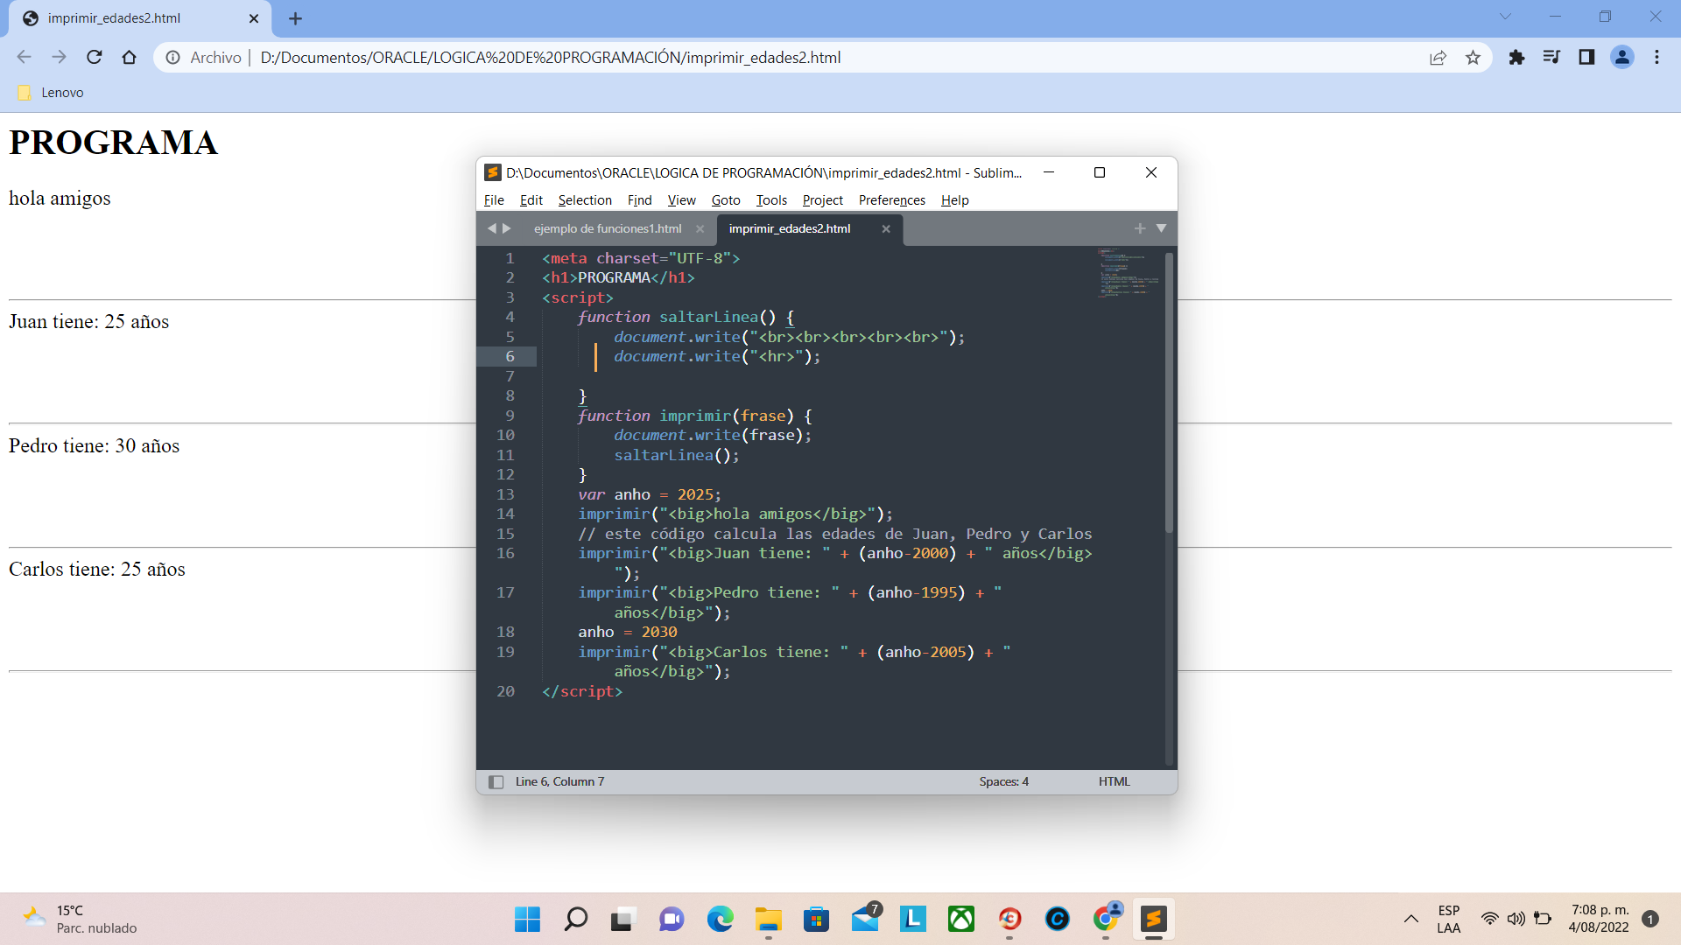Open weather widget showing 15°C
Image resolution: width=1681 pixels, height=945 pixels.
[79, 919]
